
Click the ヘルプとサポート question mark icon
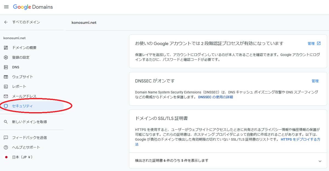[6, 147]
